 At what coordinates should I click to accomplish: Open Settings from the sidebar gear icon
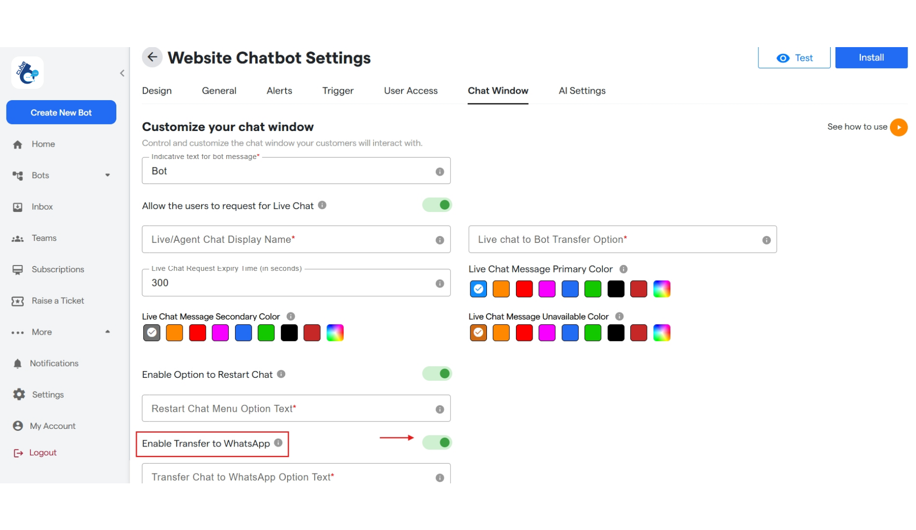pyautogui.click(x=18, y=394)
